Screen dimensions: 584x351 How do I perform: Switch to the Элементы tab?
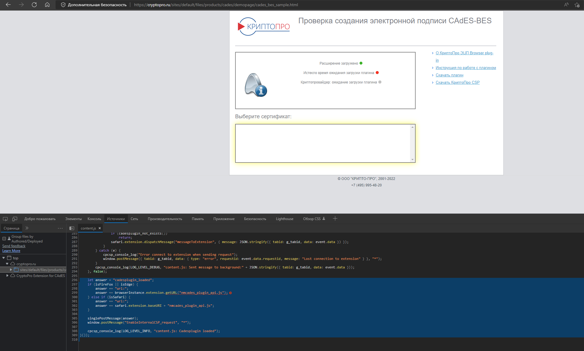[x=74, y=219]
